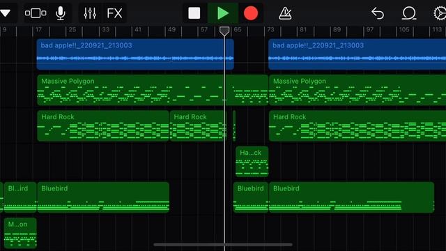Toggle the metronome
446x251 pixels.
coord(285,13)
